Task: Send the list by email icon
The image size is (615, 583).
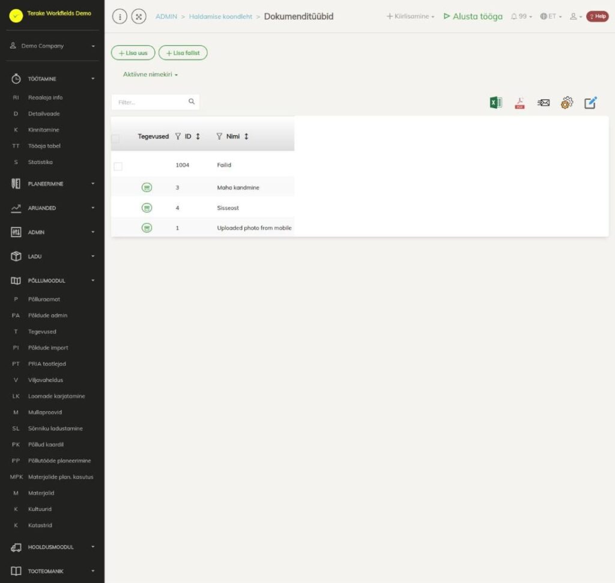Action: [543, 103]
